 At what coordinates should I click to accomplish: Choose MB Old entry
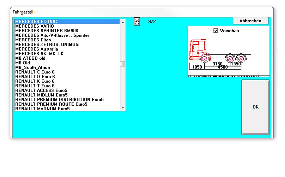tap(67, 63)
